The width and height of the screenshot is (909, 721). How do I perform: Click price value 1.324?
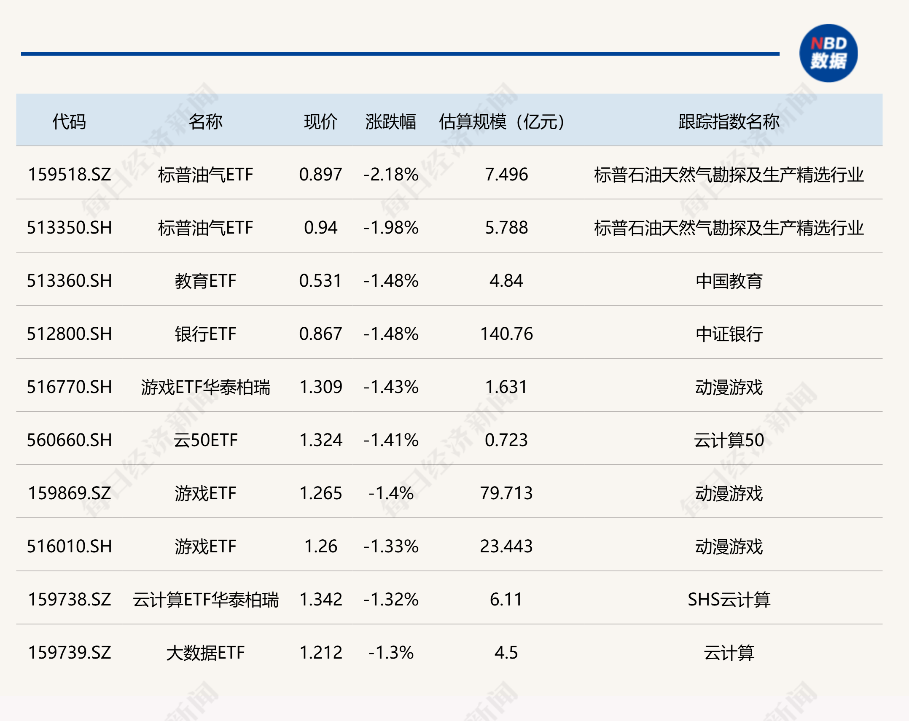(x=321, y=440)
